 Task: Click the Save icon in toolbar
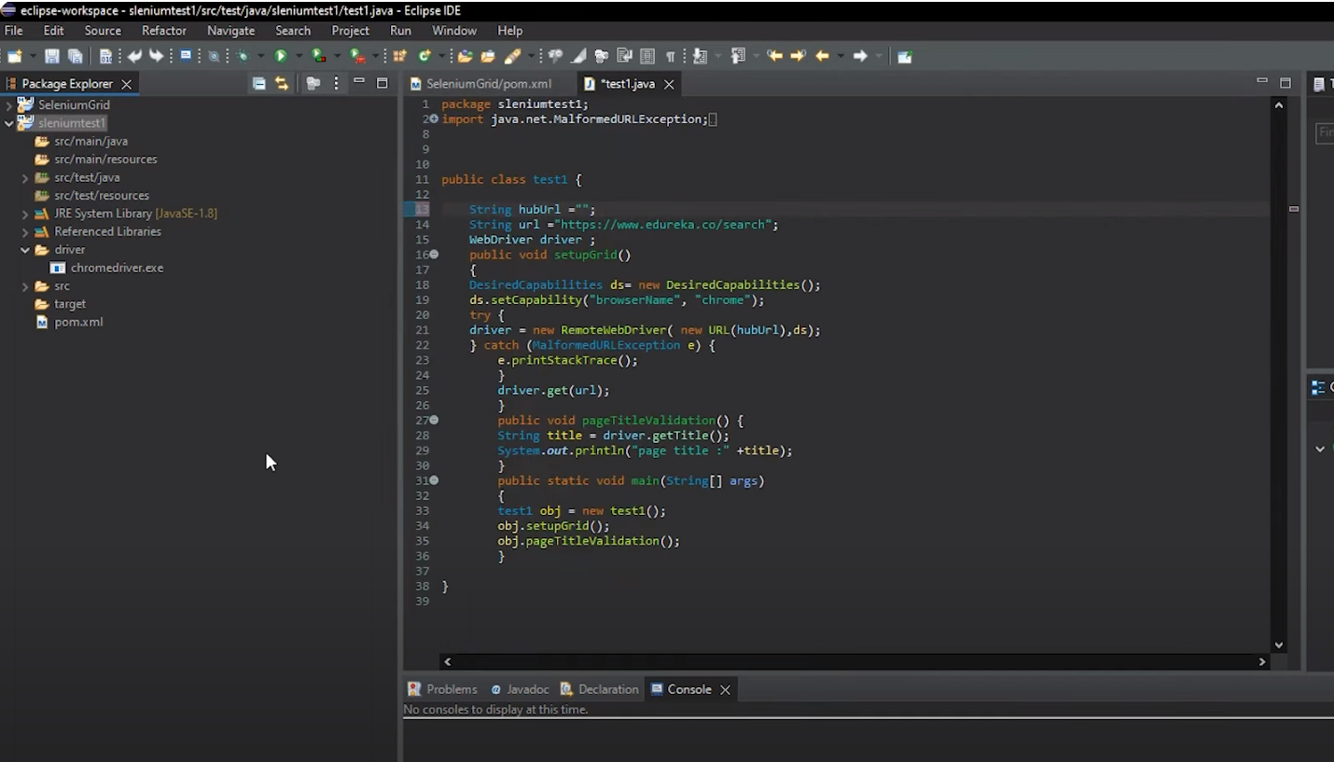coord(52,56)
